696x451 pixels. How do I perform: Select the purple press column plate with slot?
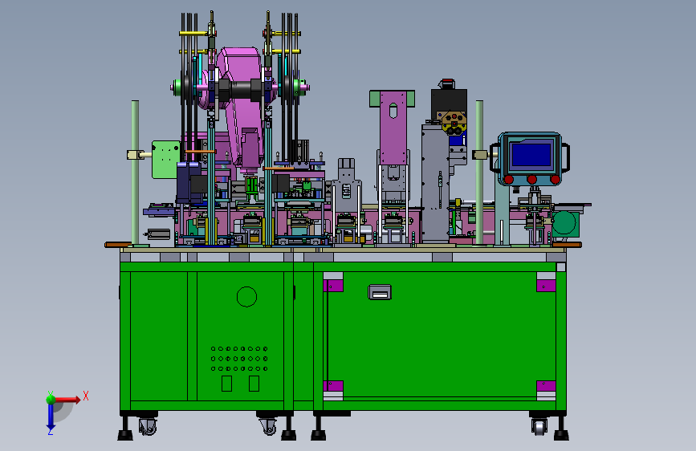pyautogui.click(x=393, y=128)
